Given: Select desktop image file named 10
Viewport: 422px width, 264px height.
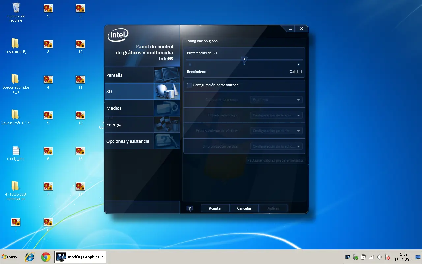Looking at the screenshot, I should [80, 46].
